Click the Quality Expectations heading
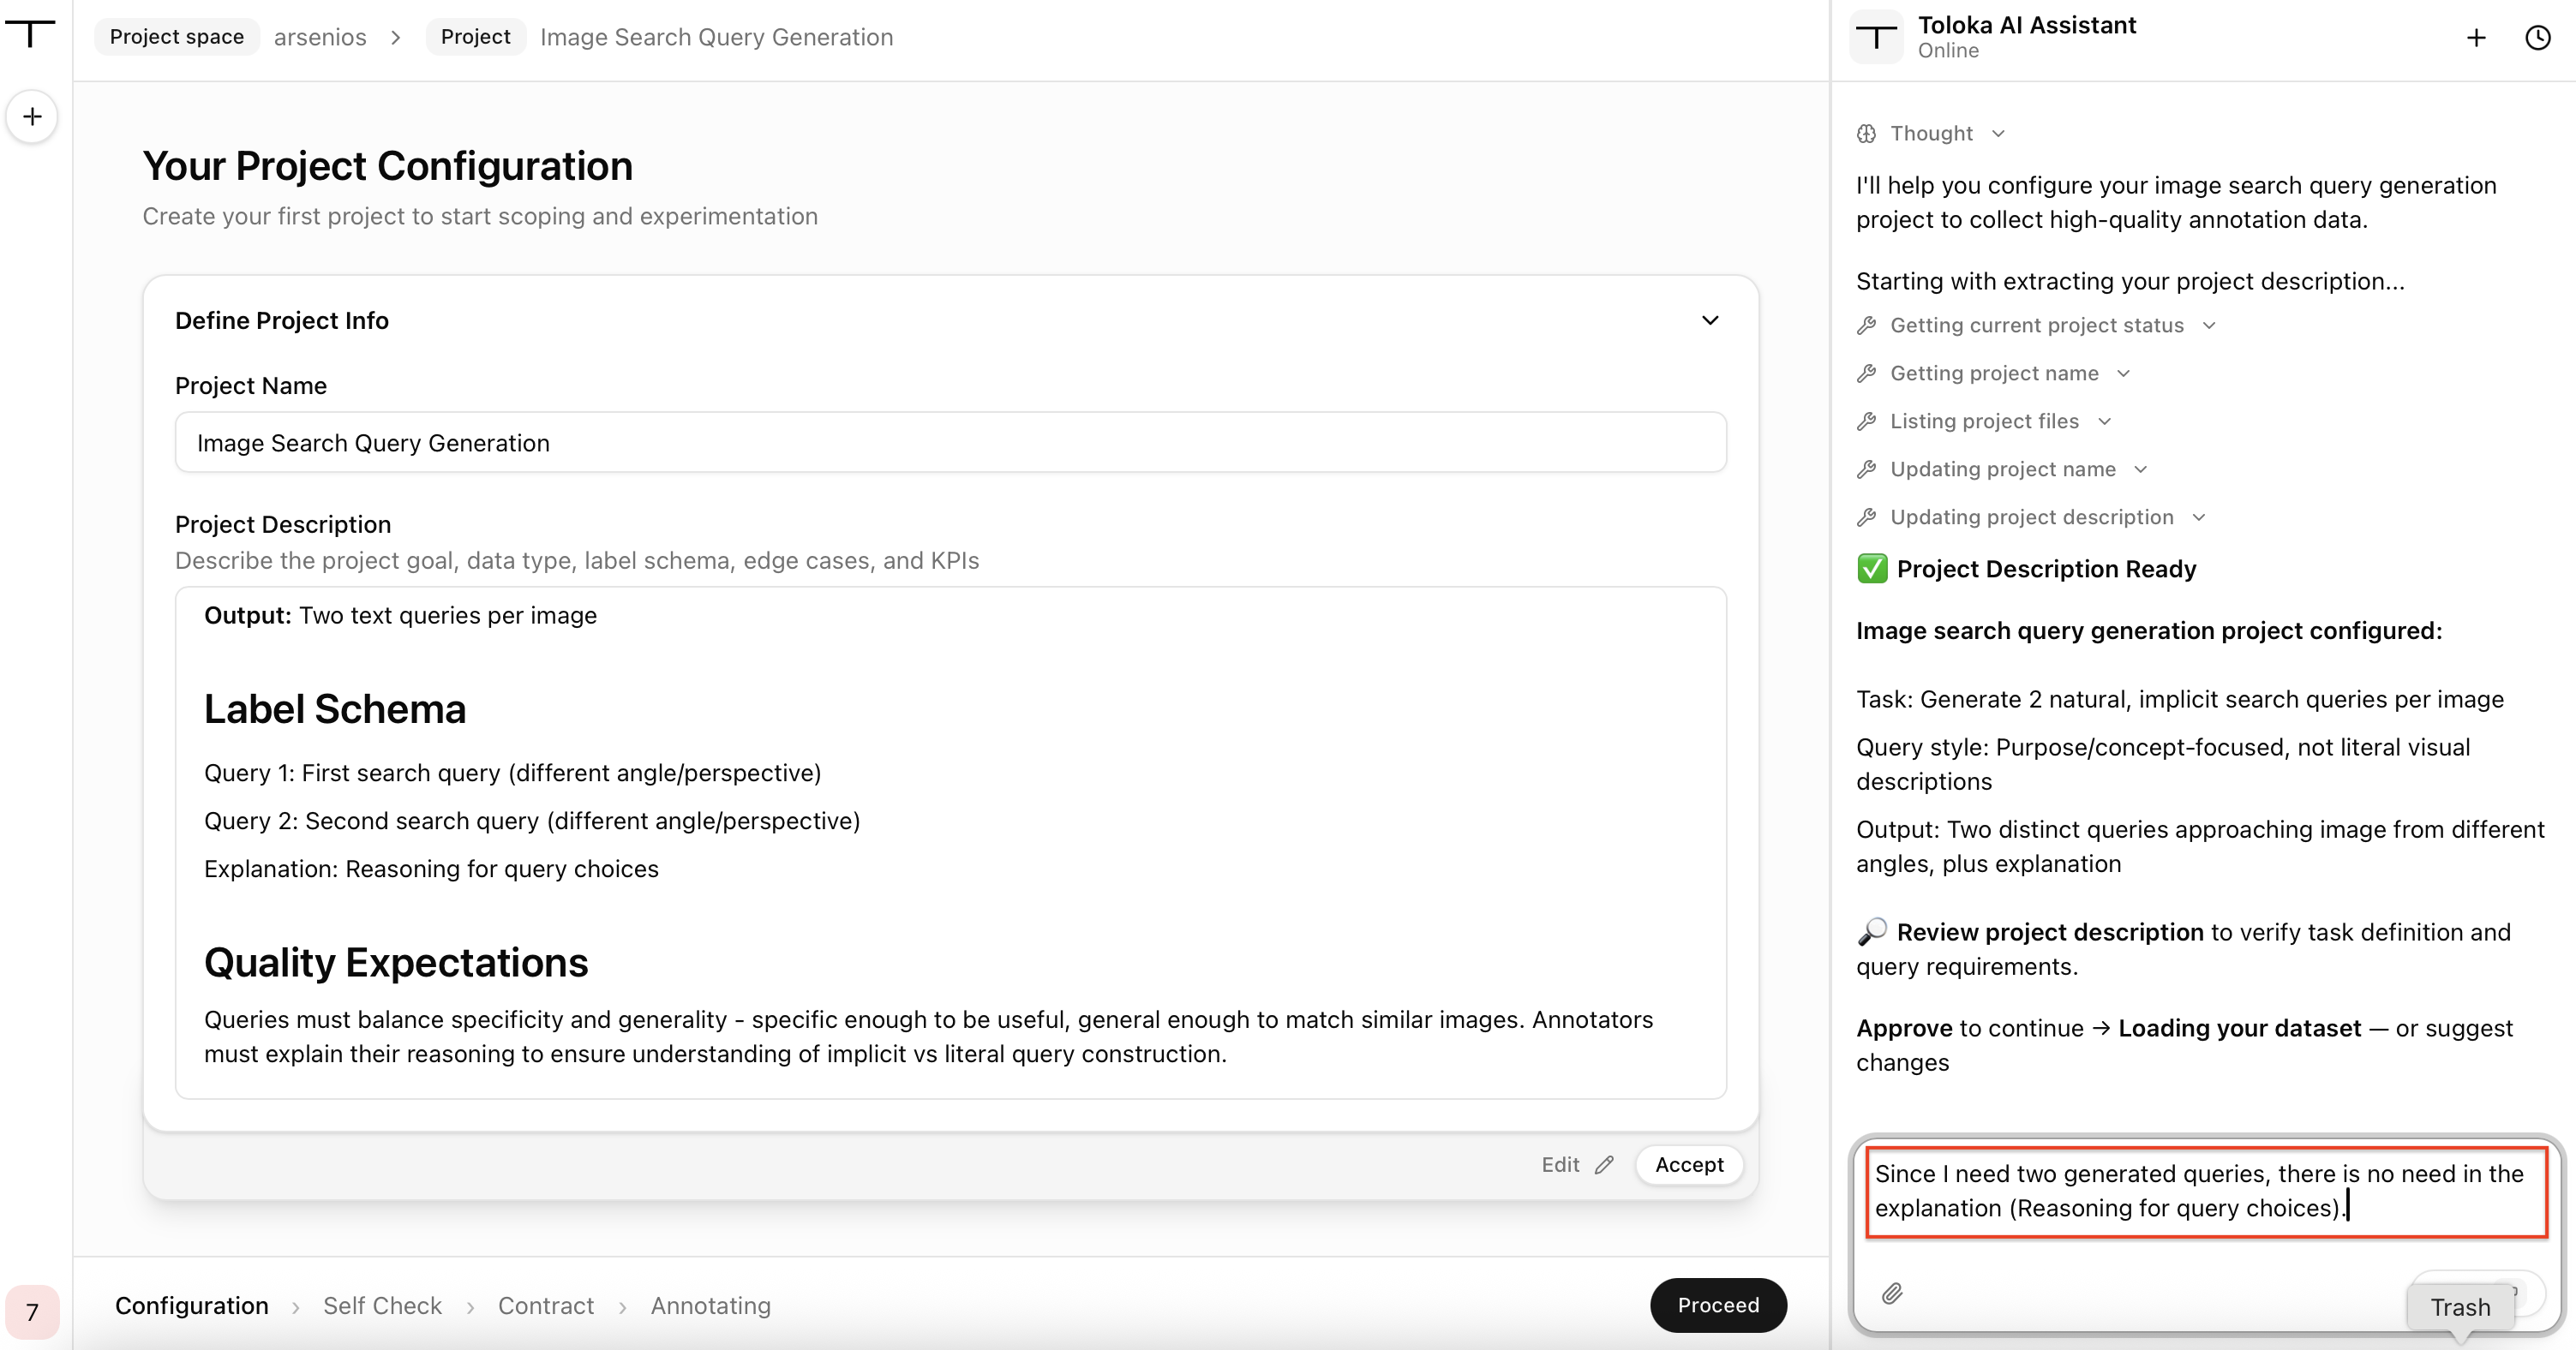 tap(396, 964)
